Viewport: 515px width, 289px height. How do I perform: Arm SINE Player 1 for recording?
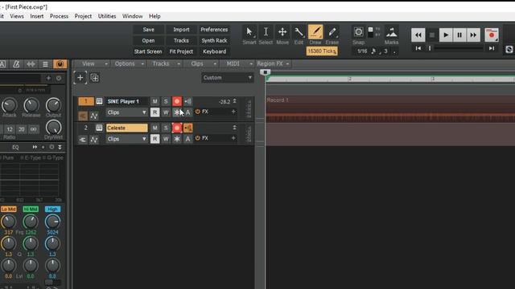(177, 102)
